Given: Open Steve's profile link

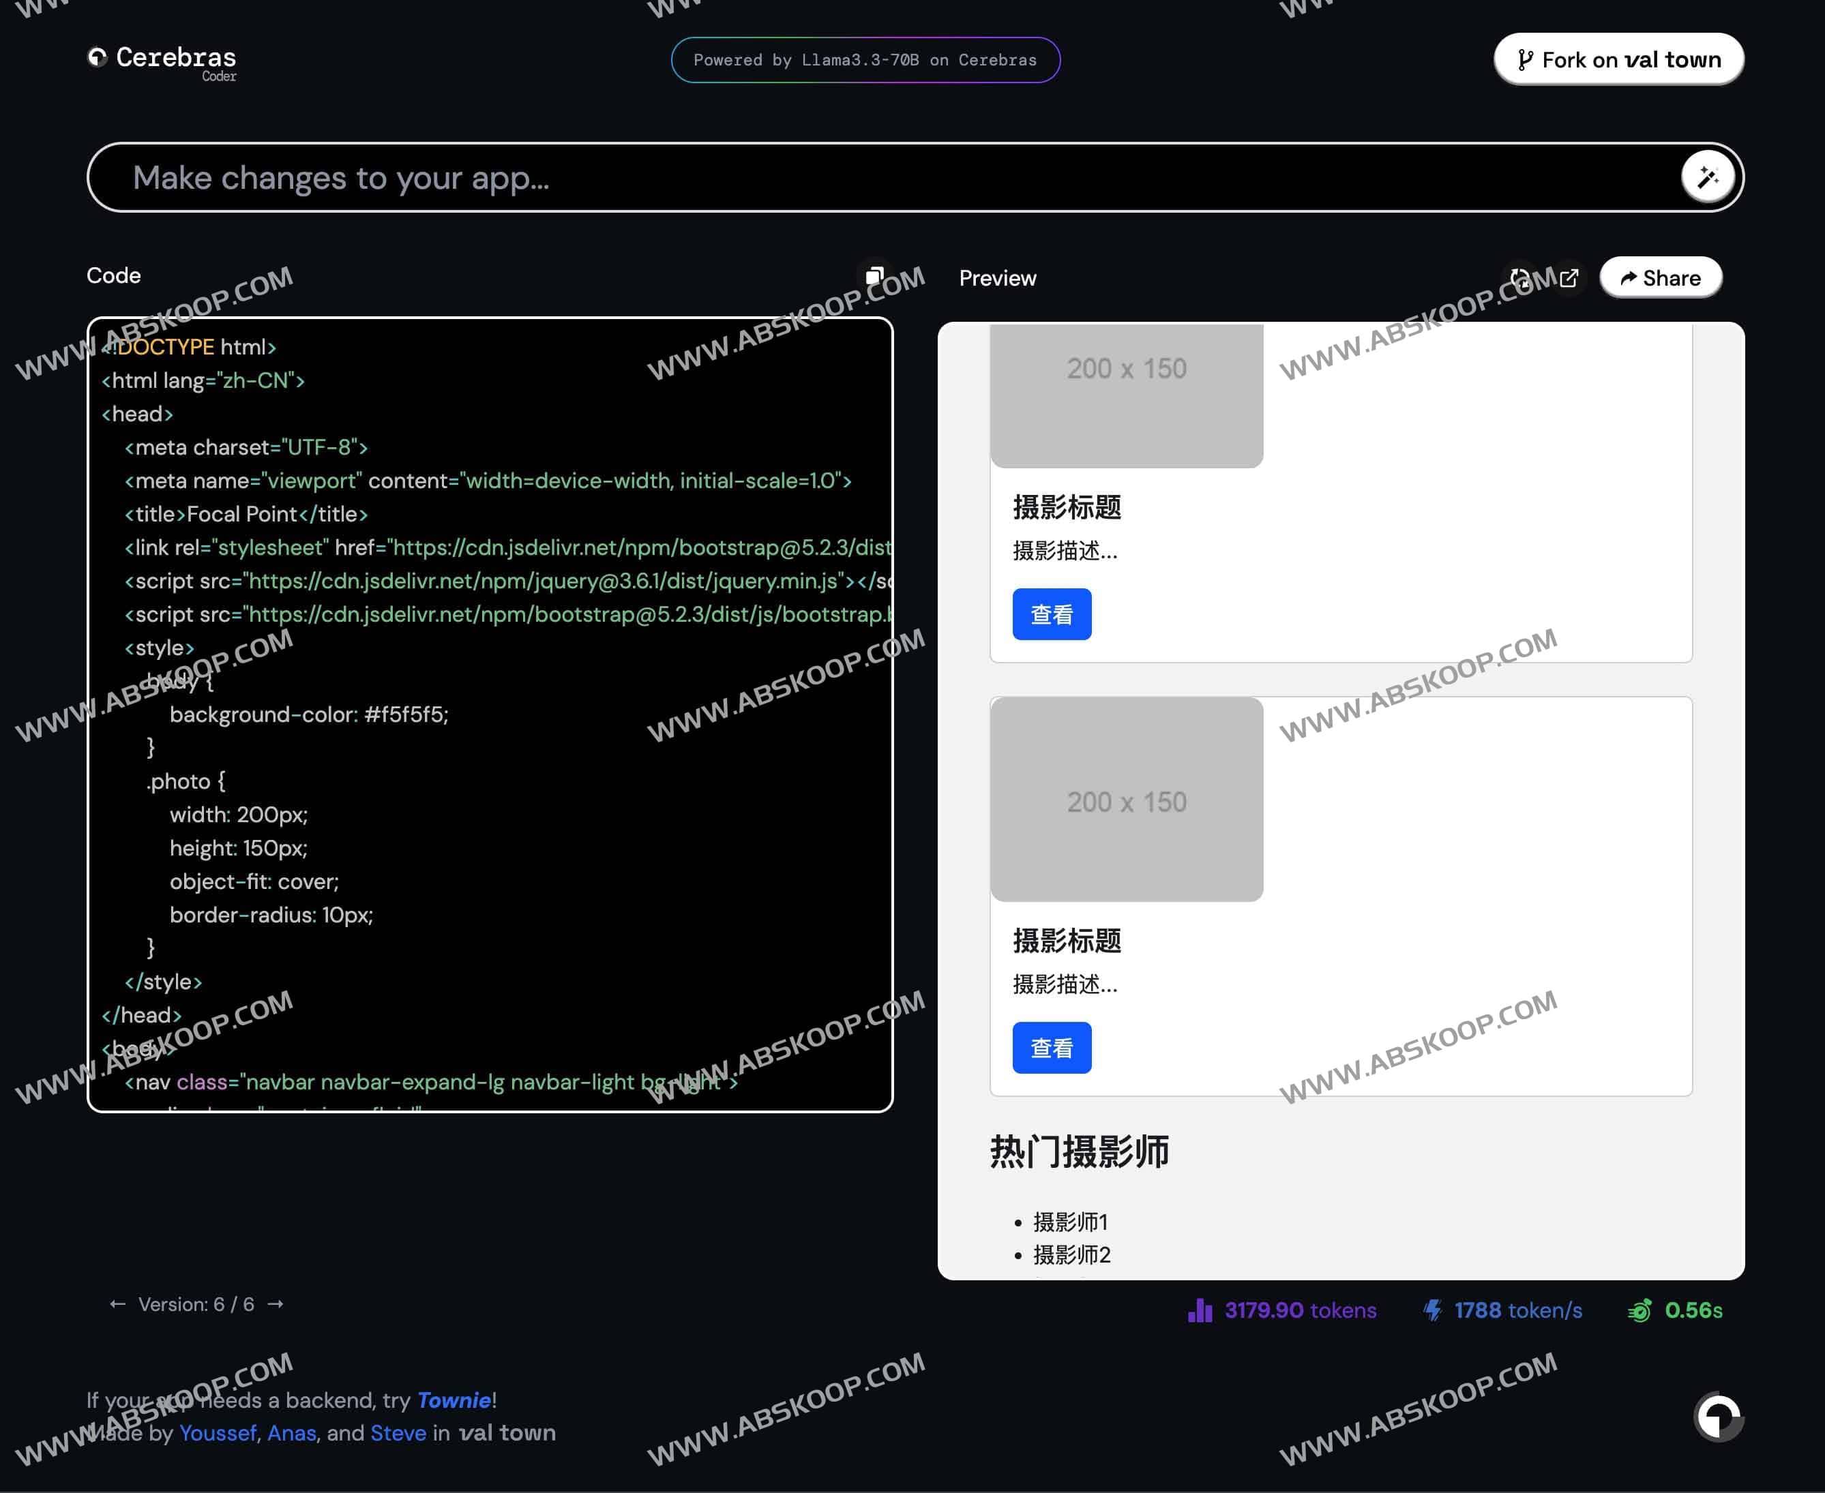Looking at the screenshot, I should 398,1433.
